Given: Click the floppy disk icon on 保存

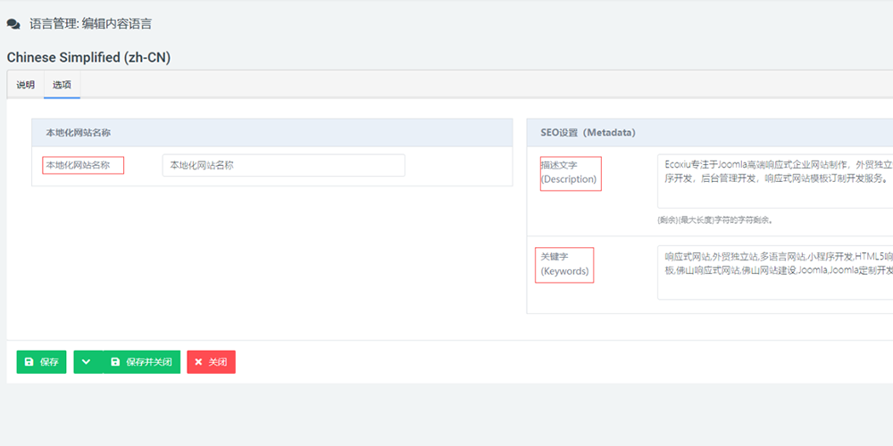Looking at the screenshot, I should [x=29, y=362].
